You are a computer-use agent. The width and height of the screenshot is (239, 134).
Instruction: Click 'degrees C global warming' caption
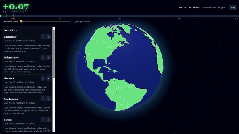pyautogui.click(x=13, y=12)
